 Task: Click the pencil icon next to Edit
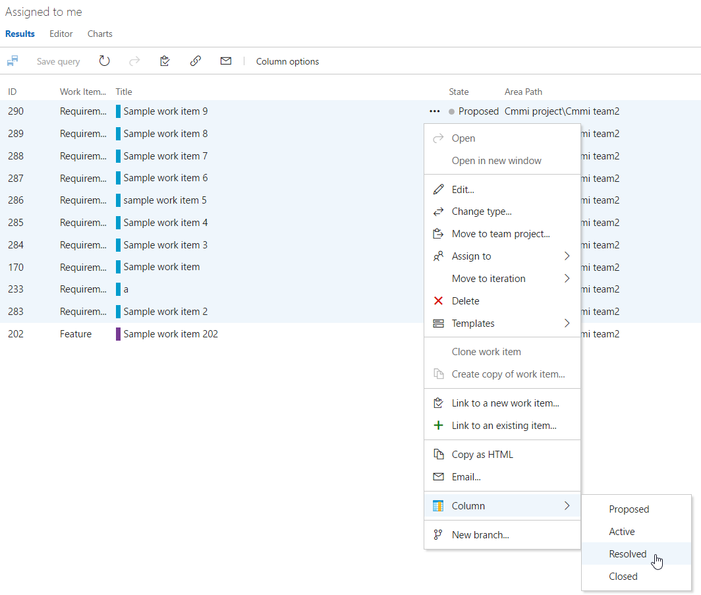[x=439, y=190]
